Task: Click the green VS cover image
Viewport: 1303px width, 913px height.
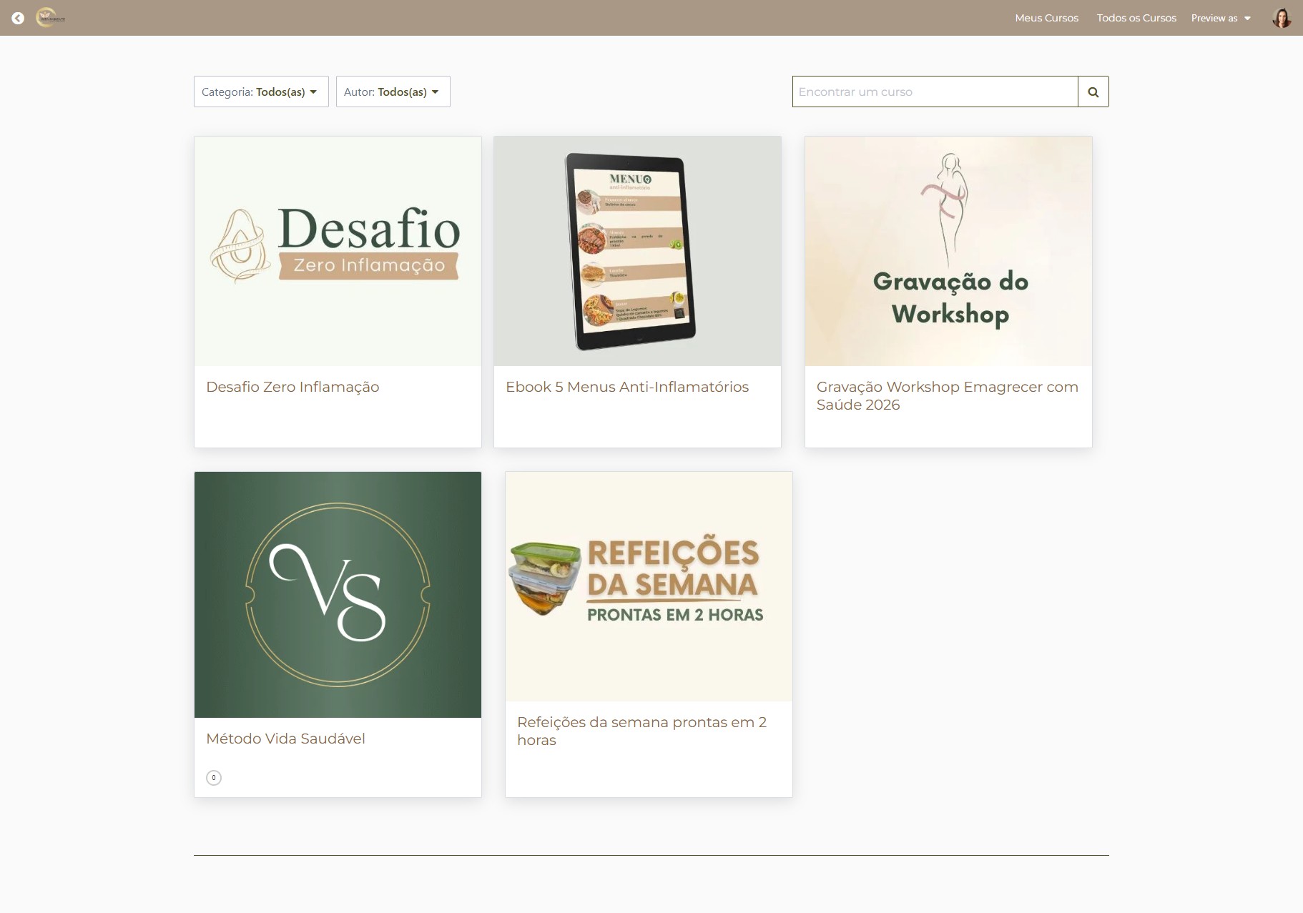Action: (x=337, y=594)
